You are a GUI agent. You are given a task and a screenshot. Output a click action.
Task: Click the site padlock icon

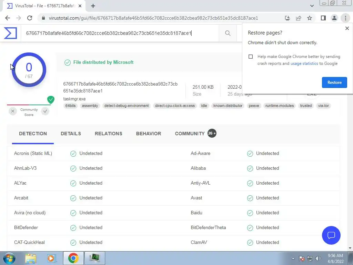43,18
